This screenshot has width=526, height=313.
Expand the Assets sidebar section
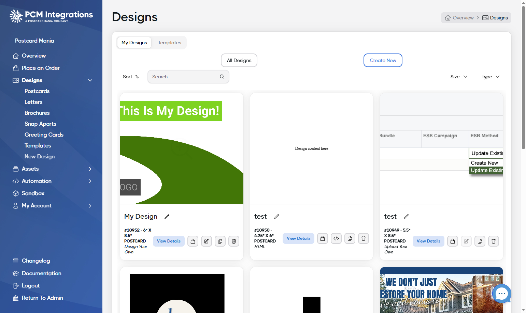tap(90, 169)
